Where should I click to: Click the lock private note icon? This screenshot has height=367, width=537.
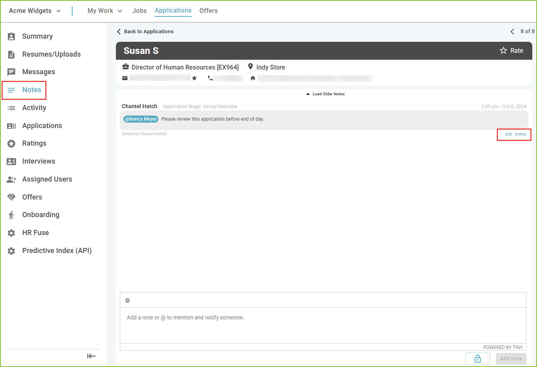coord(477,359)
